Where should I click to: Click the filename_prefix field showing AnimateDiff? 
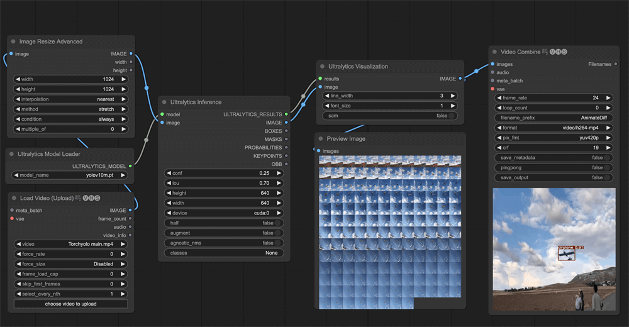pos(554,118)
